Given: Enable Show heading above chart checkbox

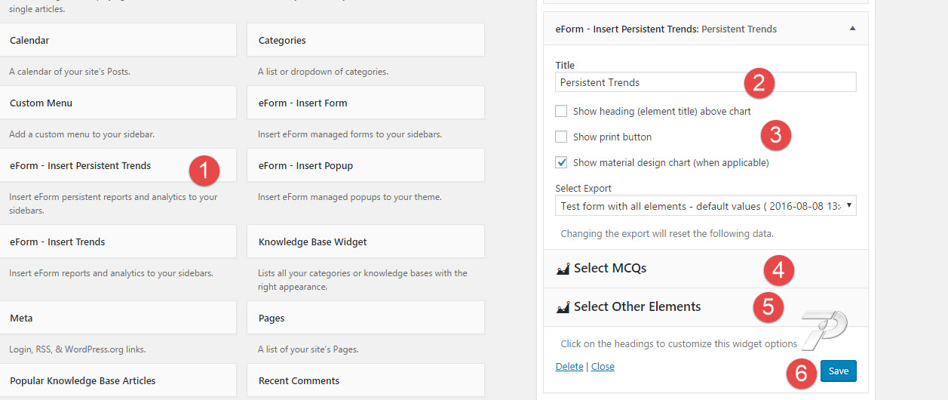Looking at the screenshot, I should (561, 111).
